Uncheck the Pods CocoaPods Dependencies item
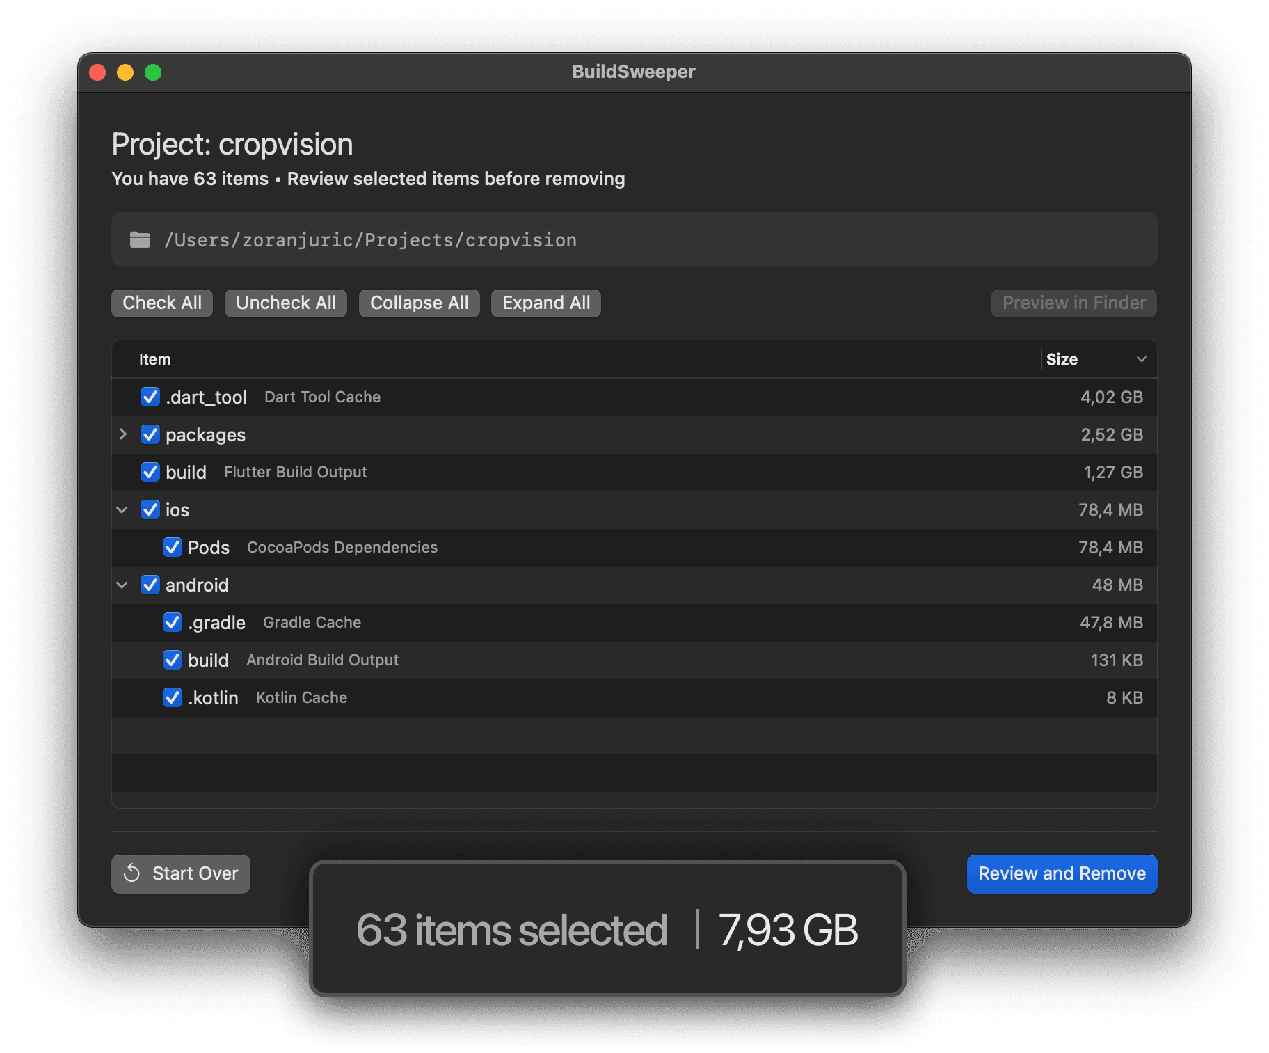The image size is (1269, 1053). point(172,547)
